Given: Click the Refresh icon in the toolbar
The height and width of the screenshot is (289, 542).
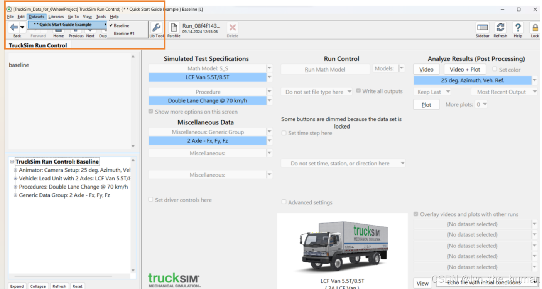Looking at the screenshot, I should 500,27.
